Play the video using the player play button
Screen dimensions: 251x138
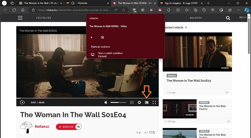[x=22, y=103]
